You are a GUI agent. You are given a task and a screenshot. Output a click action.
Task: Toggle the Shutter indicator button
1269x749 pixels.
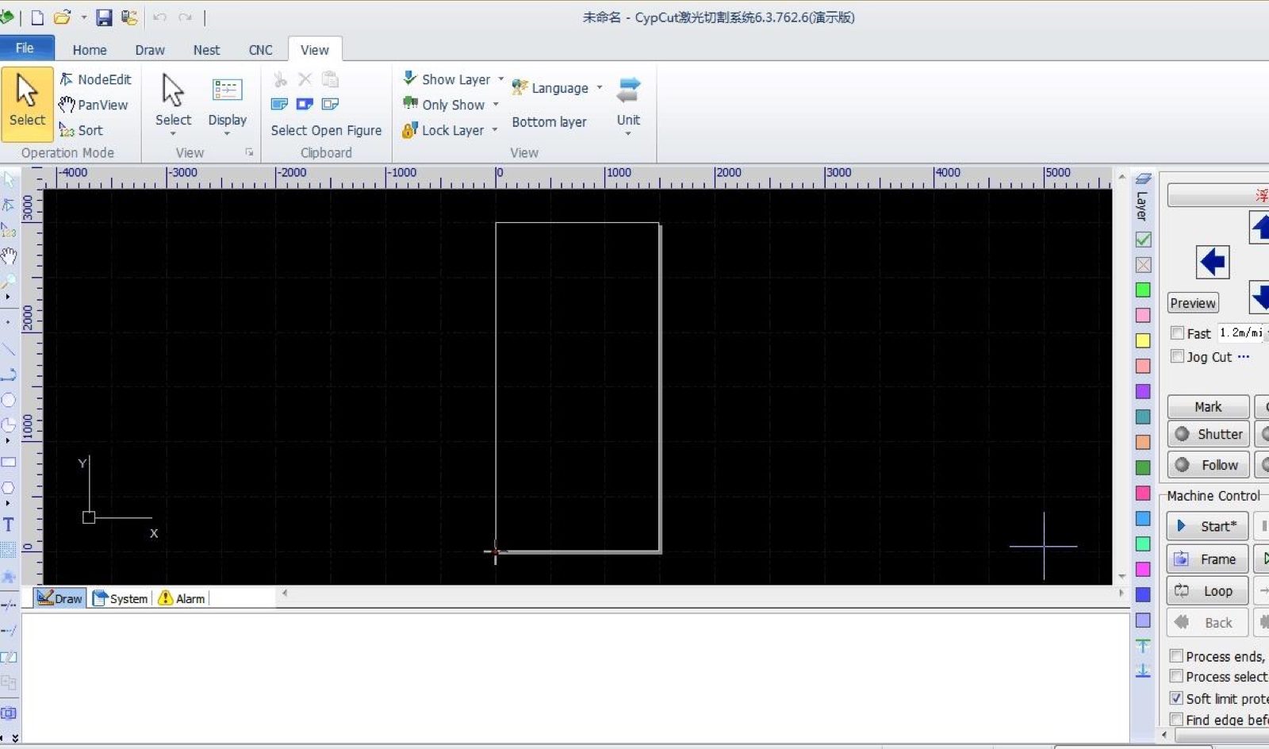[1208, 434]
